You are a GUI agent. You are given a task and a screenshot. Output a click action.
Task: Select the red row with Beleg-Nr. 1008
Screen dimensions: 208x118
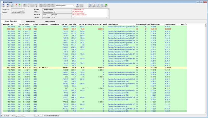(x=95, y=29)
